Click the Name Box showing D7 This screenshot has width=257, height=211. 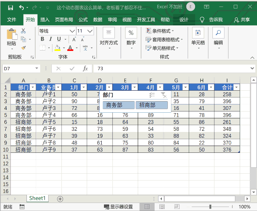[x=18, y=69]
